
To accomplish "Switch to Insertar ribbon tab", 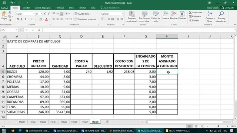I will coord(26,8).
